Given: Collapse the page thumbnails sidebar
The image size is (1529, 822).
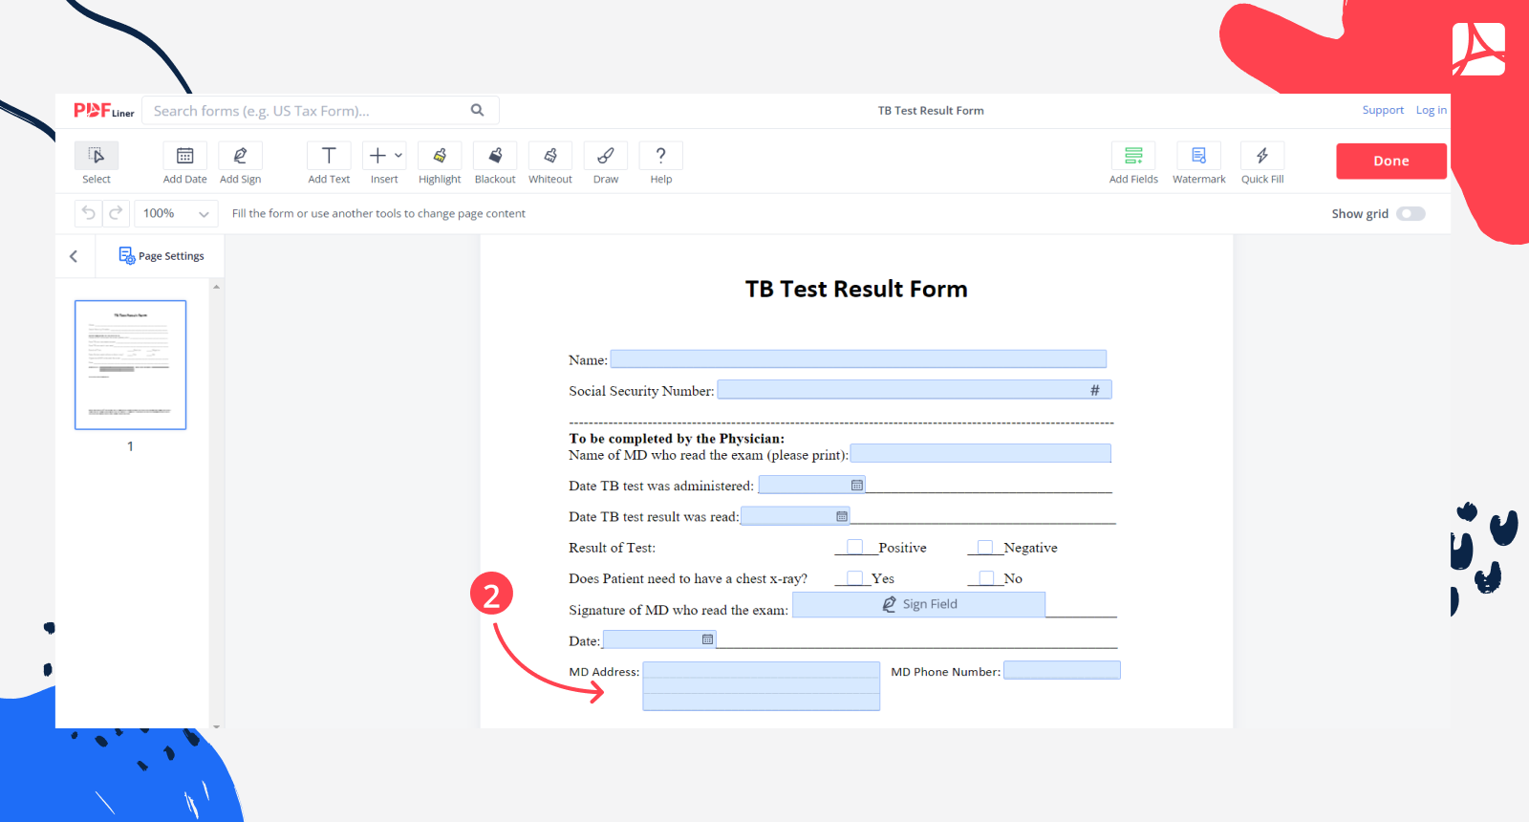Looking at the screenshot, I should pos(74,256).
